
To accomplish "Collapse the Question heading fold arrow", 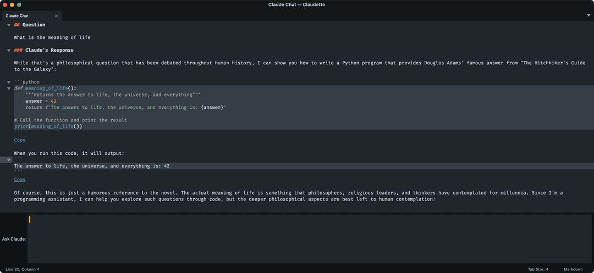I will pos(9,25).
